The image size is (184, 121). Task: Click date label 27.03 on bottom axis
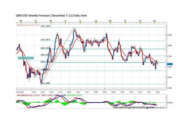click(34, 92)
